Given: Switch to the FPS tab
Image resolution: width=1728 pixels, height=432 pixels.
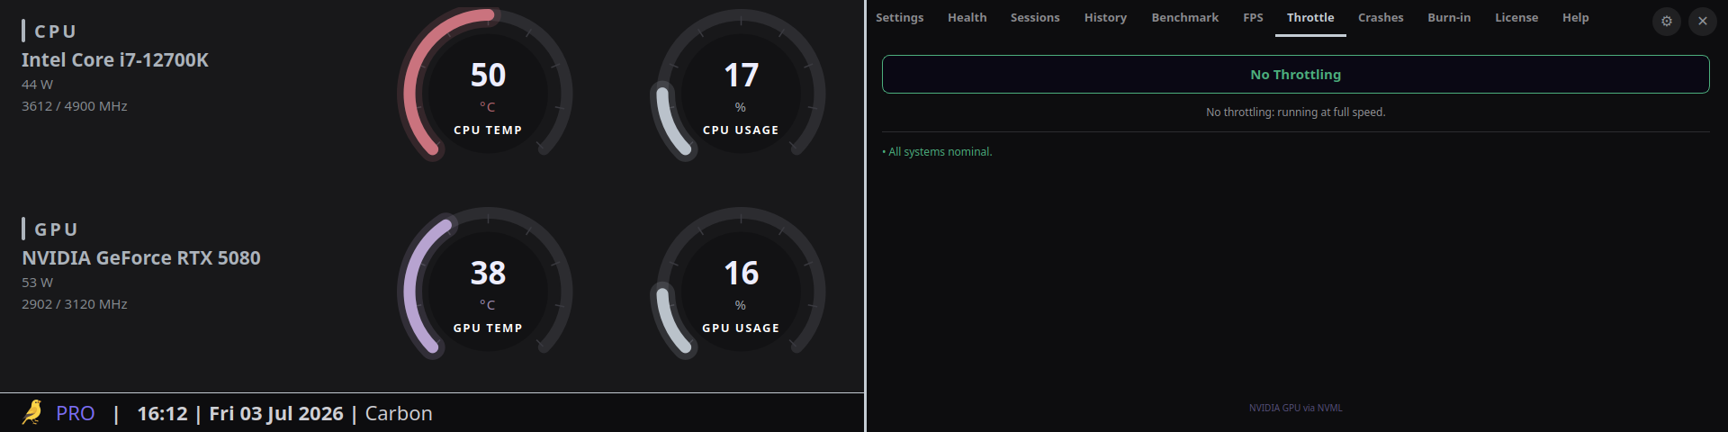Looking at the screenshot, I should pyautogui.click(x=1253, y=18).
